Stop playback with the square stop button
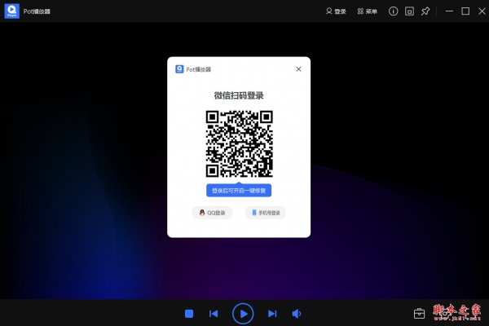 pyautogui.click(x=188, y=313)
